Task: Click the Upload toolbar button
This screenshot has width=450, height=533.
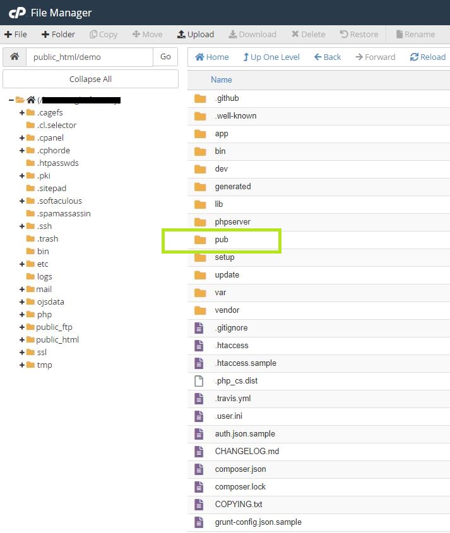Action: 196,34
